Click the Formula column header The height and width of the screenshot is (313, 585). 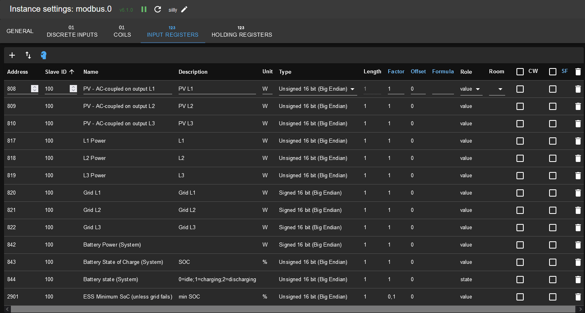443,71
